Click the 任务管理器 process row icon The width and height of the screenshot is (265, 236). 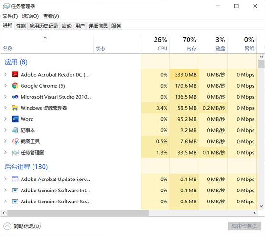[15, 153]
